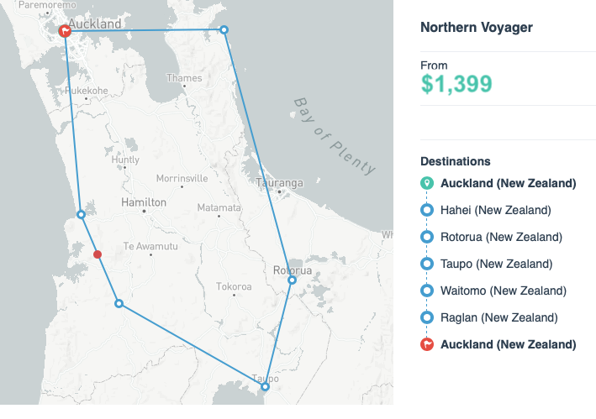Click the Hamilton city label on map
Image resolution: width=596 pixels, height=419 pixels.
(x=144, y=202)
